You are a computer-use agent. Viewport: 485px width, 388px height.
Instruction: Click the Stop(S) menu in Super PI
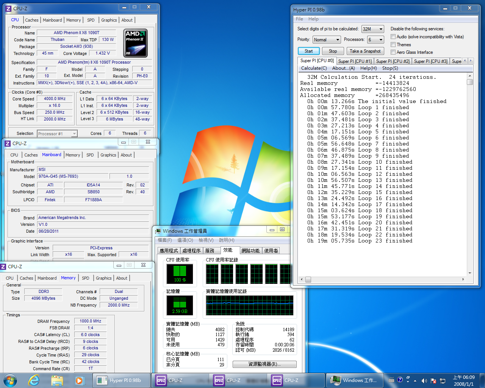coord(390,68)
